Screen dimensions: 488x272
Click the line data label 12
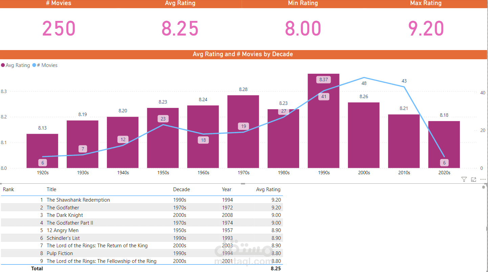pos(123,139)
